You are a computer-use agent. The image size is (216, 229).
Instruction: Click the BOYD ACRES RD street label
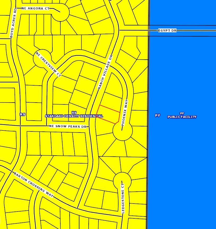pos(13,23)
